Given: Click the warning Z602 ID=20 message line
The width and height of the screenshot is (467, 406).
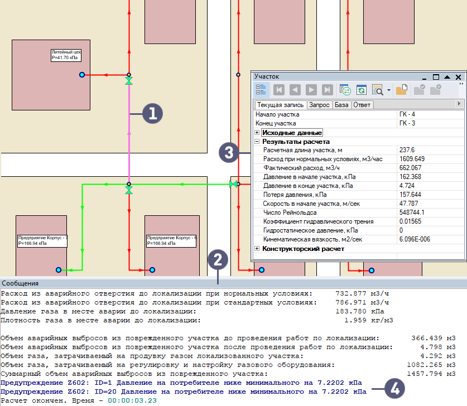Looking at the screenshot, I should (x=184, y=391).
